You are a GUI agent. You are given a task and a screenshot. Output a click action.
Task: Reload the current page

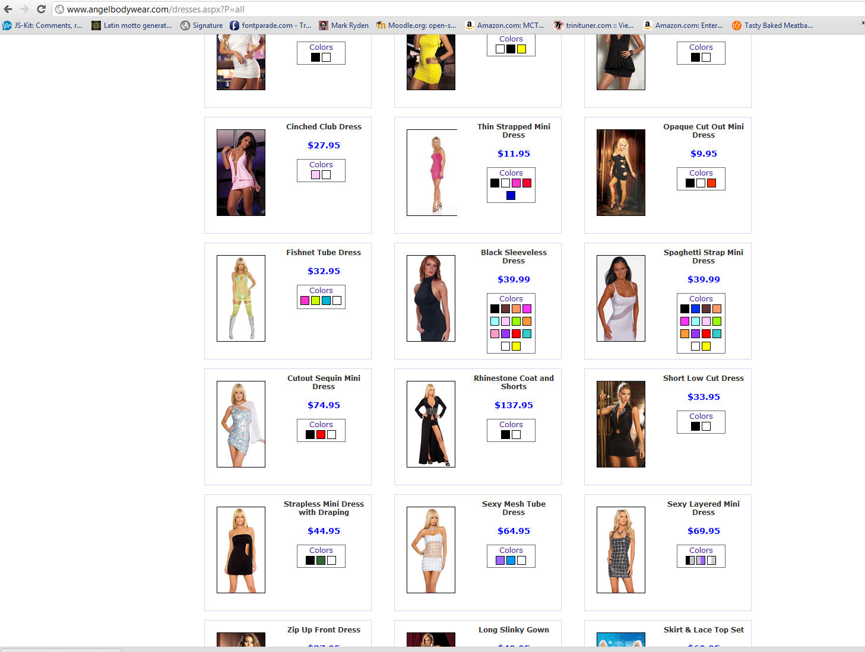click(x=41, y=9)
